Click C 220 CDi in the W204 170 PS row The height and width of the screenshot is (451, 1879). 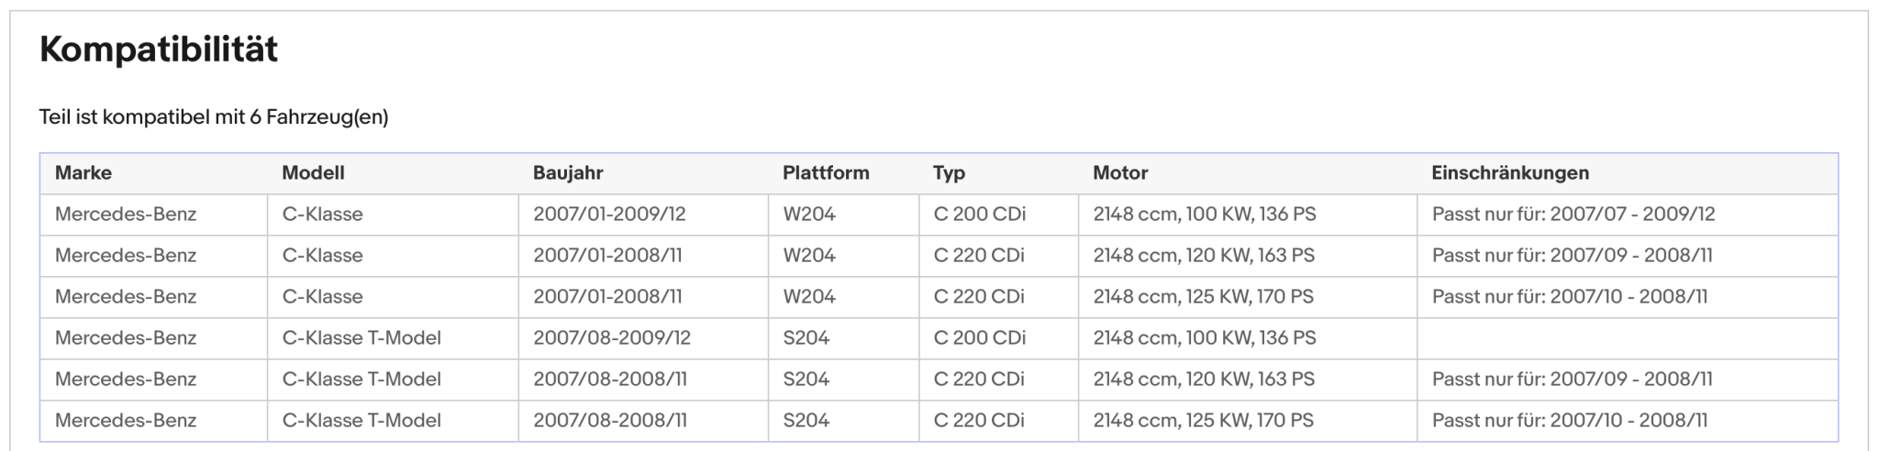click(x=979, y=297)
